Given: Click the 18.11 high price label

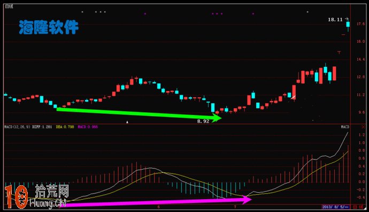Looking at the screenshot, I should coord(335,20).
